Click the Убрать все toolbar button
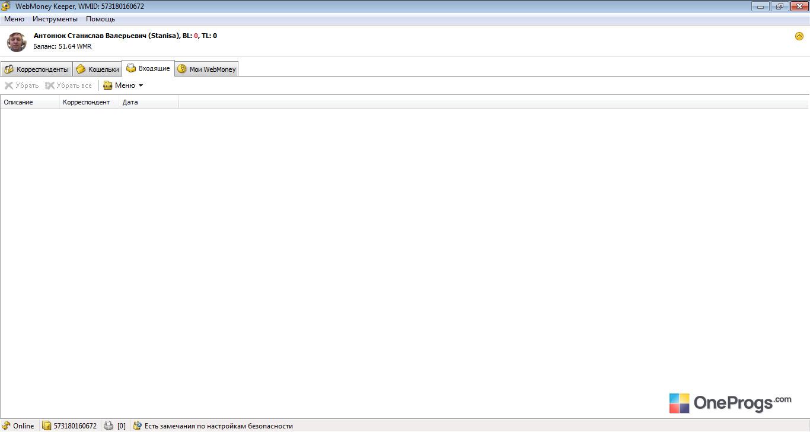Image resolution: width=810 pixels, height=432 pixels. 69,85
